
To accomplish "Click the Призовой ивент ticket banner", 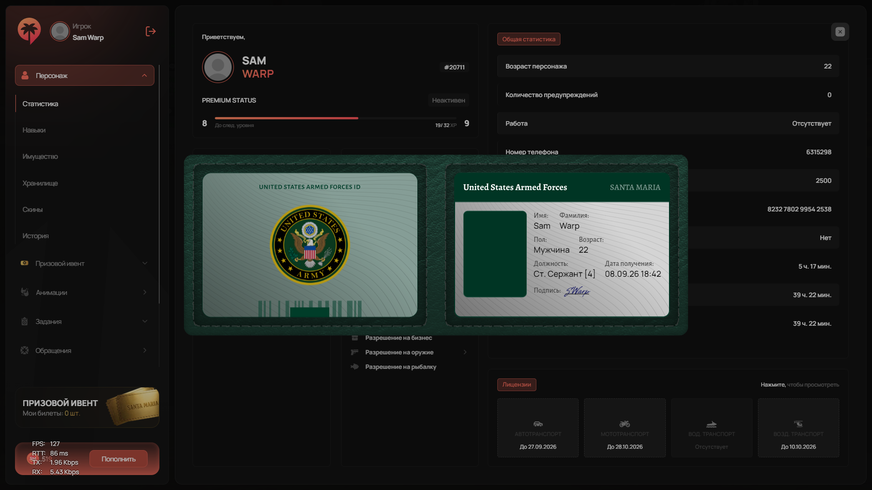I will [x=87, y=407].
